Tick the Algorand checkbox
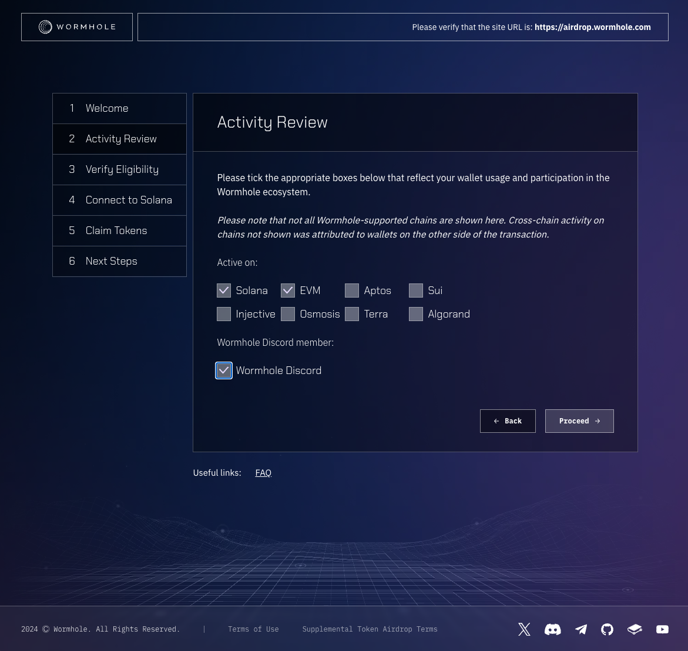Viewport: 688px width, 651px height. 416,314
